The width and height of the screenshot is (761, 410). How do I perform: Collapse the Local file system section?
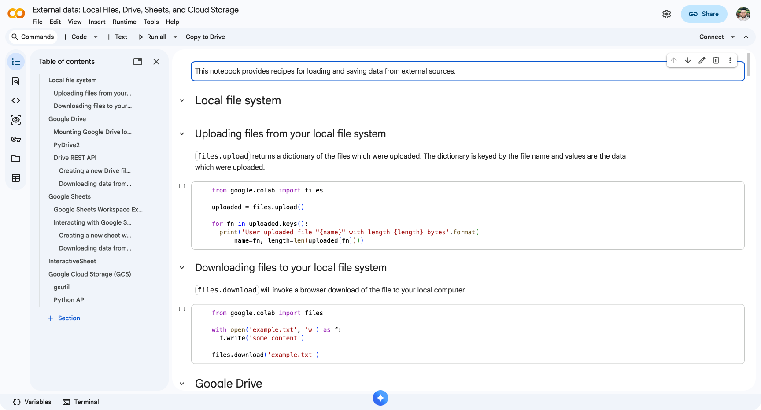(182, 100)
